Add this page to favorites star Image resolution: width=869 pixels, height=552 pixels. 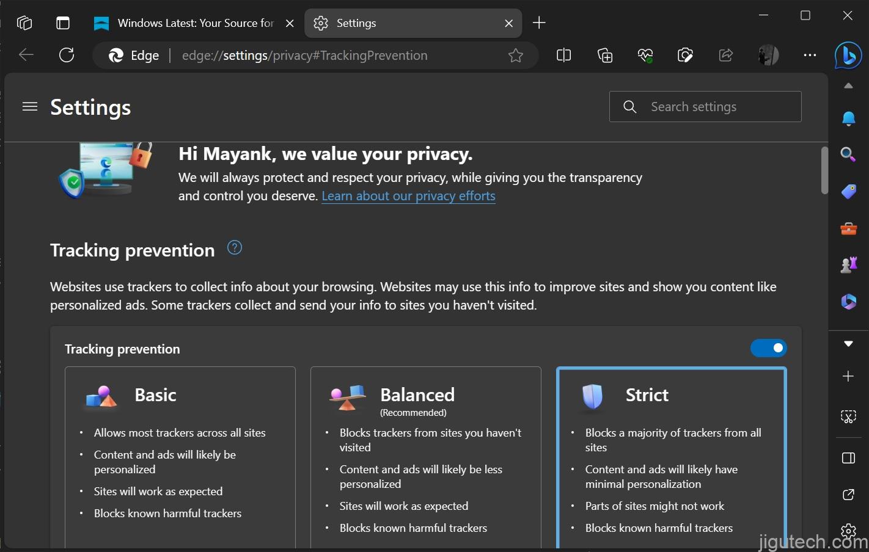click(x=516, y=56)
